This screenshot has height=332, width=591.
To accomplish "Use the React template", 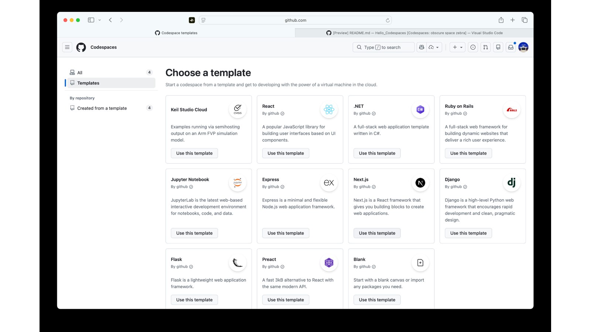I will click(x=286, y=153).
